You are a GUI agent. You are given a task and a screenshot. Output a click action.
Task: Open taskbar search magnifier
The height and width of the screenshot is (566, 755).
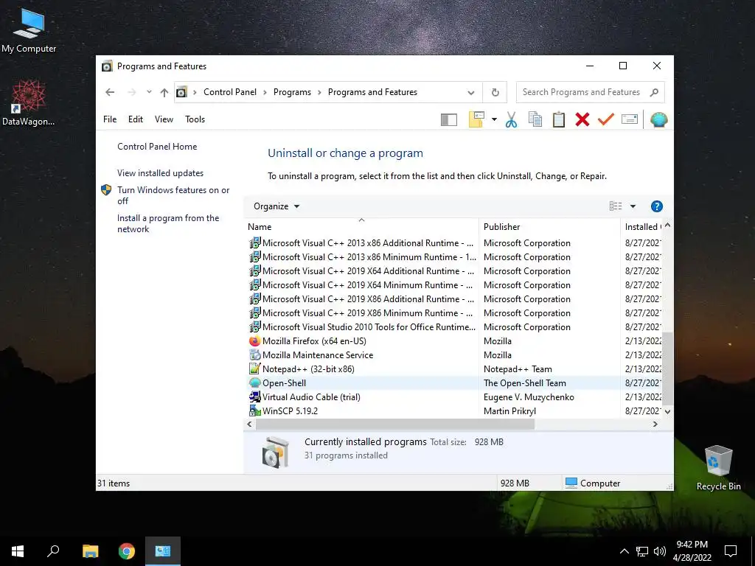[53, 551]
